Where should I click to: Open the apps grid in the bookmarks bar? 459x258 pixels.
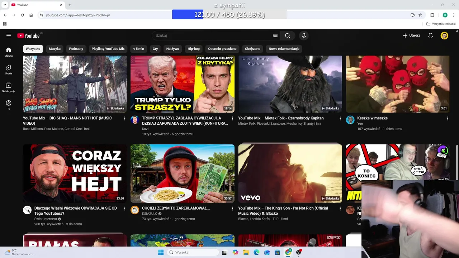coord(5,24)
